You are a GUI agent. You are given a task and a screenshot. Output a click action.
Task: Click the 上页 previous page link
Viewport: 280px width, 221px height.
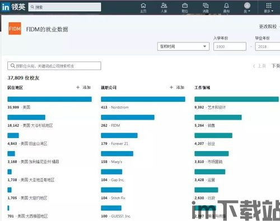(x=259, y=66)
